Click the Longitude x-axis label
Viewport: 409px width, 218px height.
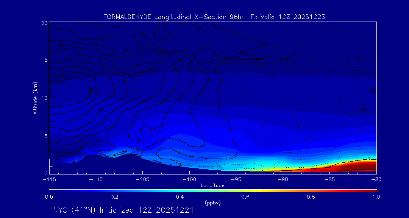pyautogui.click(x=212, y=185)
